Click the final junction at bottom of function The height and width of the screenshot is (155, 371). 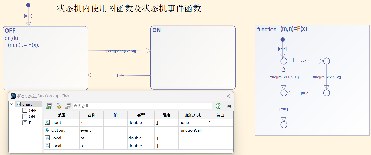pyautogui.click(x=284, y=125)
